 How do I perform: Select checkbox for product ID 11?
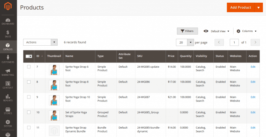click(29, 127)
